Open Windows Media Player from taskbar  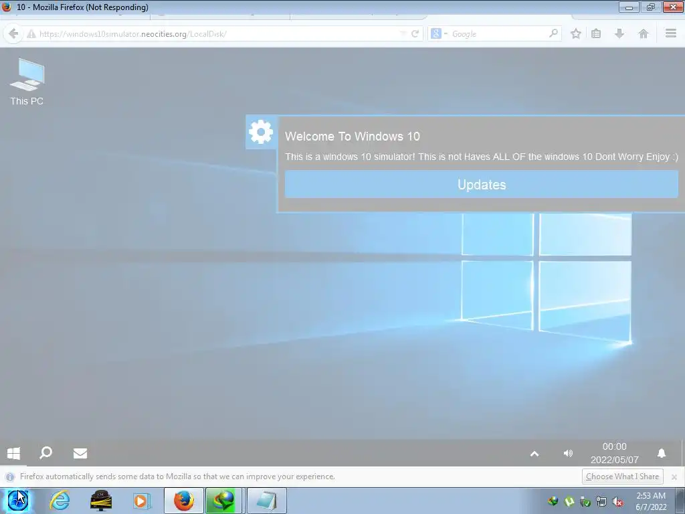(142, 501)
